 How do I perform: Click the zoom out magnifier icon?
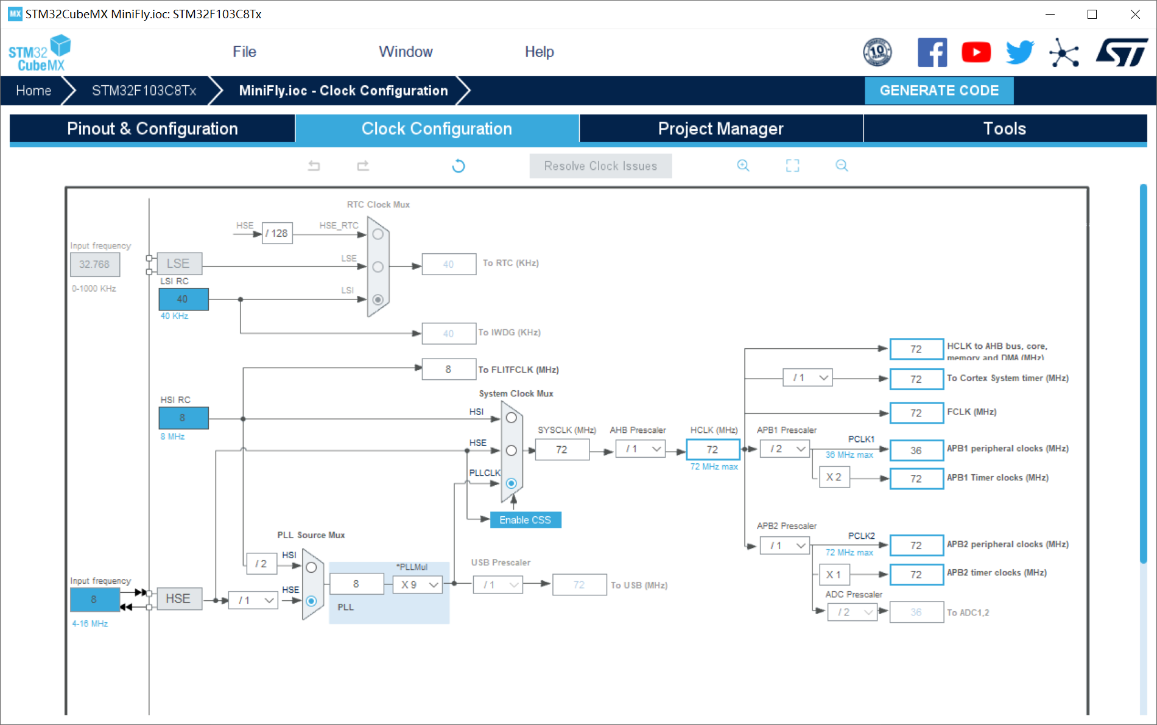(x=842, y=166)
